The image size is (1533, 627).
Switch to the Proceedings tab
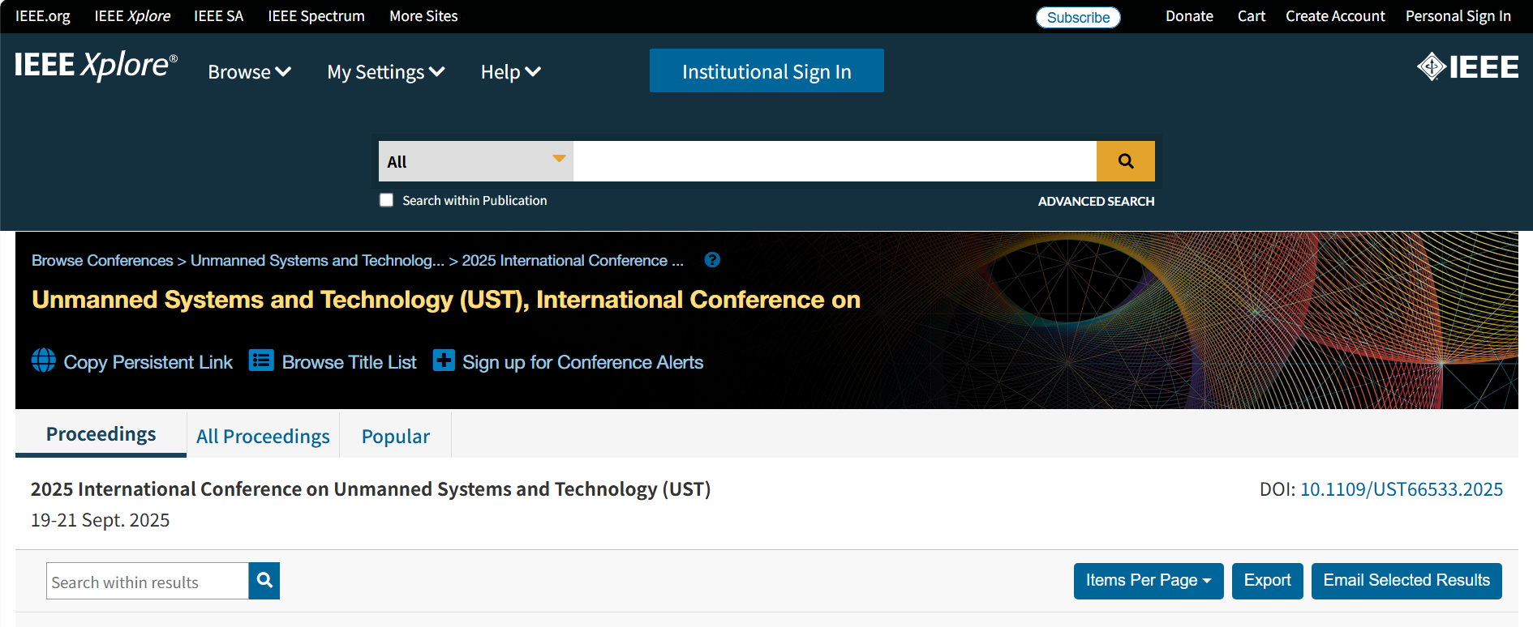101,434
